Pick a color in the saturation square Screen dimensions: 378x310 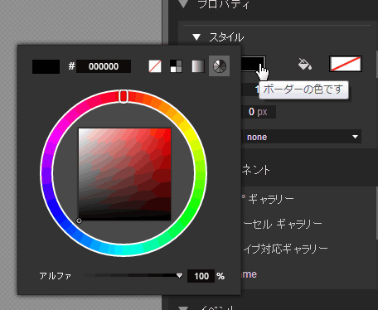[124, 174]
